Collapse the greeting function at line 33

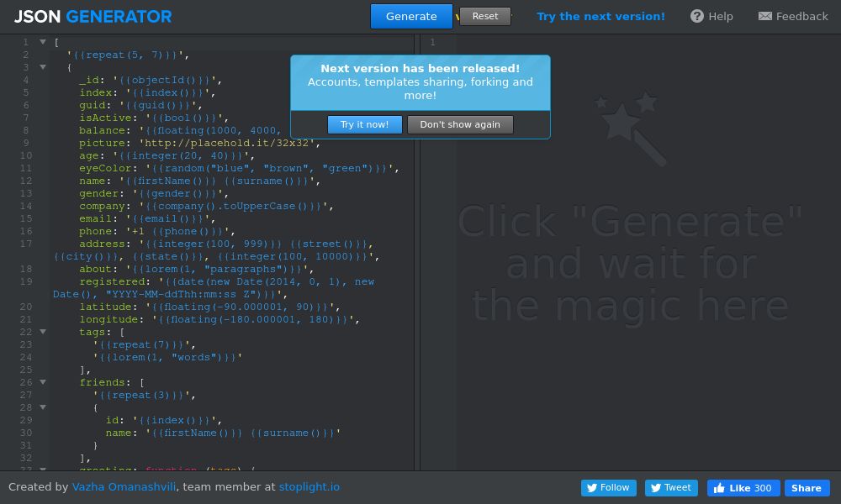43,470
